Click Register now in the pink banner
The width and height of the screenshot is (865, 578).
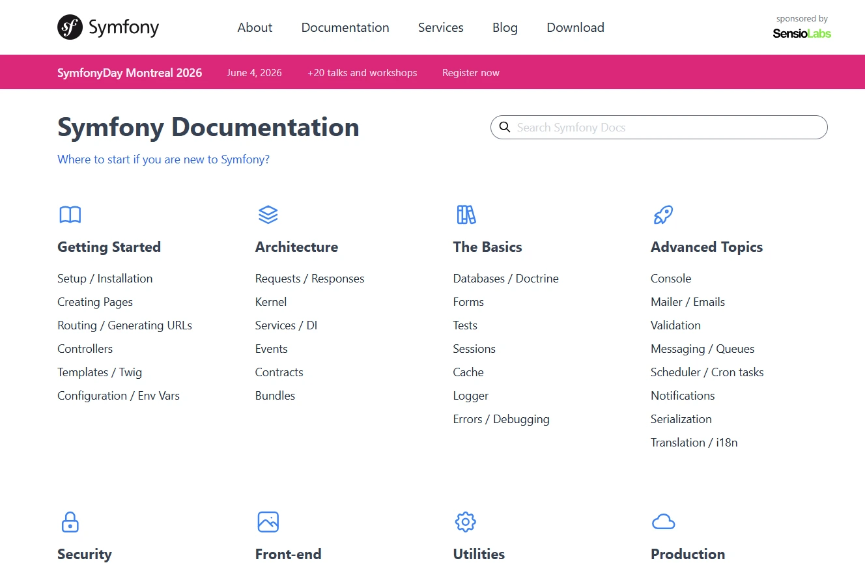click(x=470, y=72)
